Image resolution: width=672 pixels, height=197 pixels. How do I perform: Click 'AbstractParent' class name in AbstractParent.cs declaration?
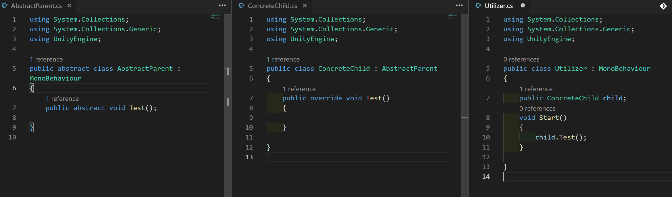tap(145, 68)
